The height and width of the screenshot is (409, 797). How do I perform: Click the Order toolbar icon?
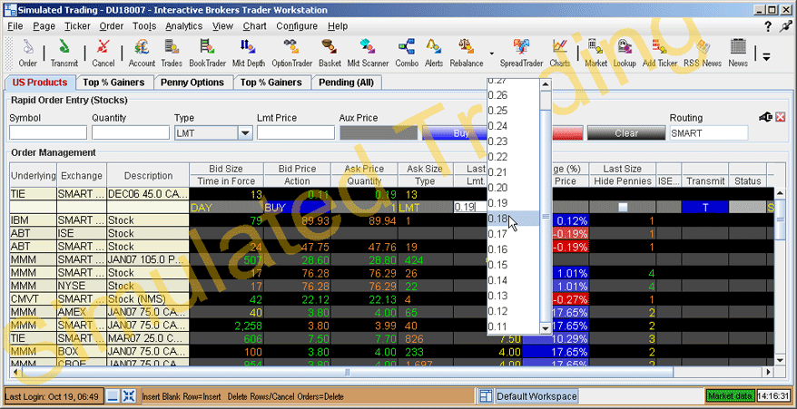(x=27, y=53)
